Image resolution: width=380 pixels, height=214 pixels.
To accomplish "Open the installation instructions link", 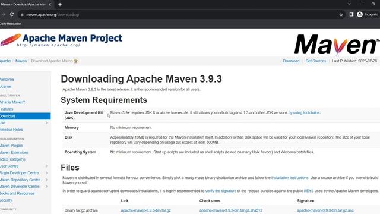I will 290,178.
